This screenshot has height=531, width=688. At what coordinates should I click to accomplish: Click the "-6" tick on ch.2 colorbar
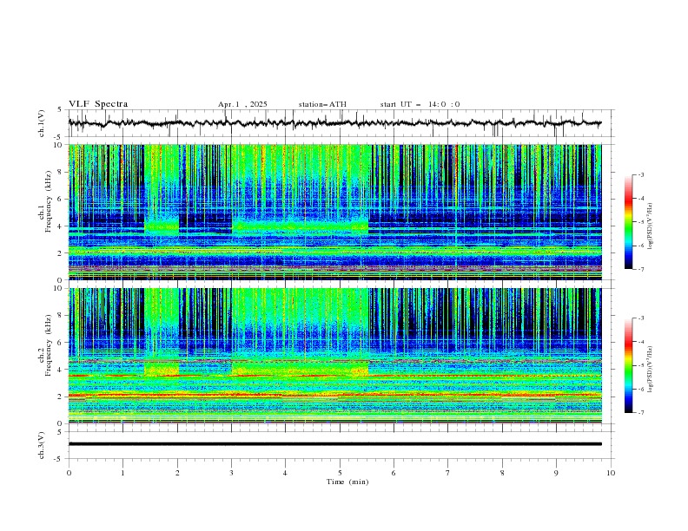tap(641, 389)
